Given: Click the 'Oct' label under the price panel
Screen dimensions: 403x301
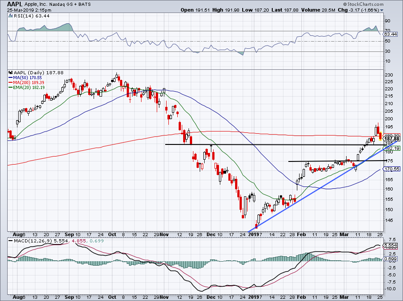Looking at the screenshot, I should coord(112,234).
